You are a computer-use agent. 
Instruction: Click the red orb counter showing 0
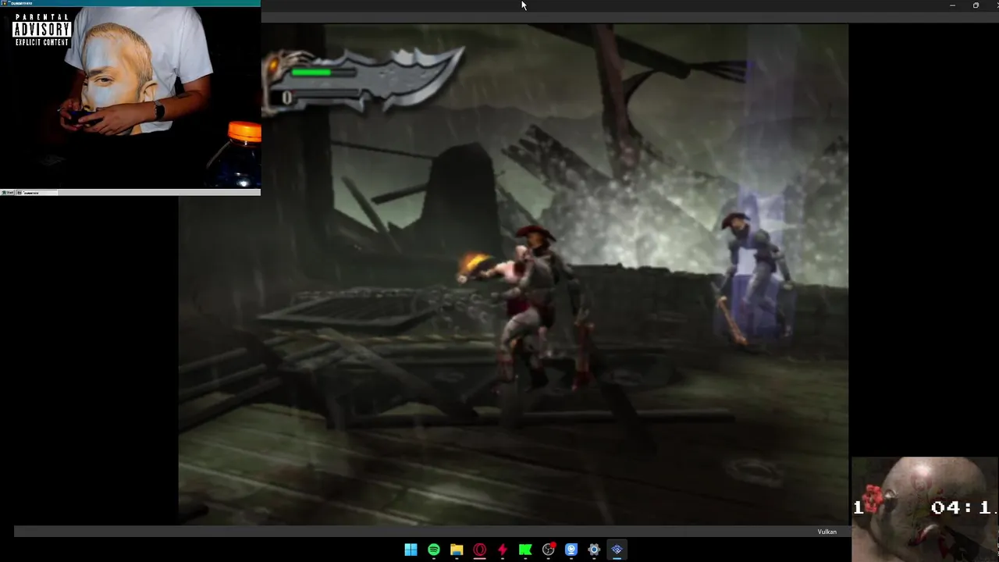286,98
